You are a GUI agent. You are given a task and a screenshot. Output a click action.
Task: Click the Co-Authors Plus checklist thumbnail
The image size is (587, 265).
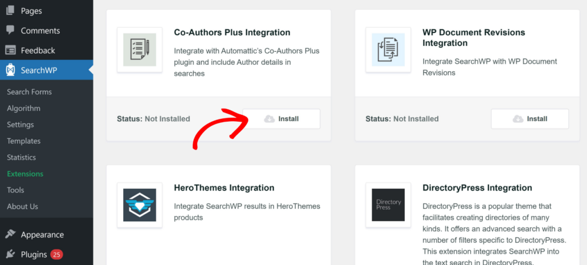pos(140,49)
